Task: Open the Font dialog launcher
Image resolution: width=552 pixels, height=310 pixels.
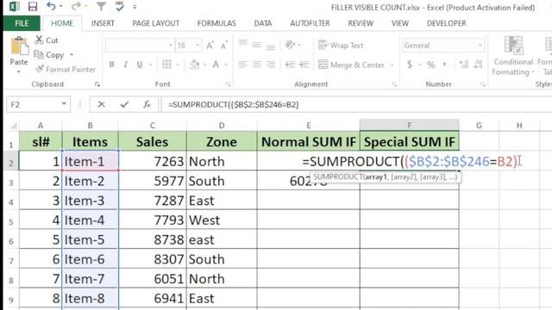Action: (228, 84)
